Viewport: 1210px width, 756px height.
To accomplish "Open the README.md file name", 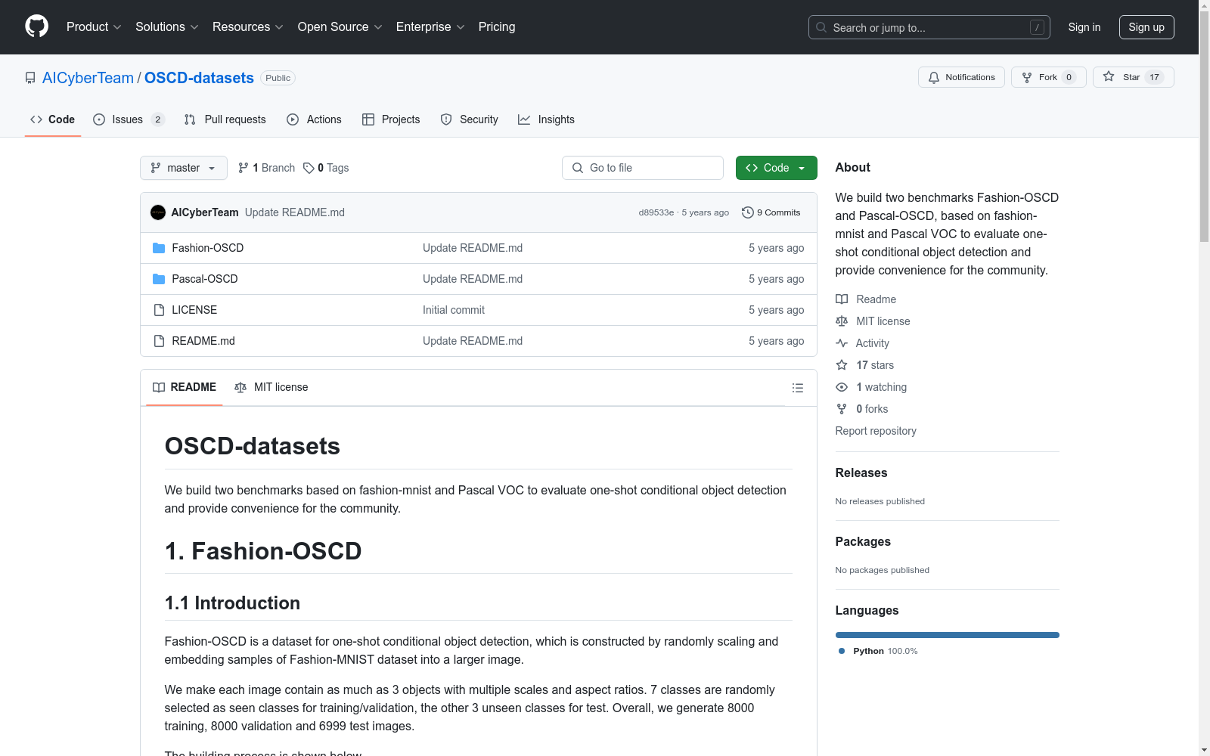I will coord(203,341).
